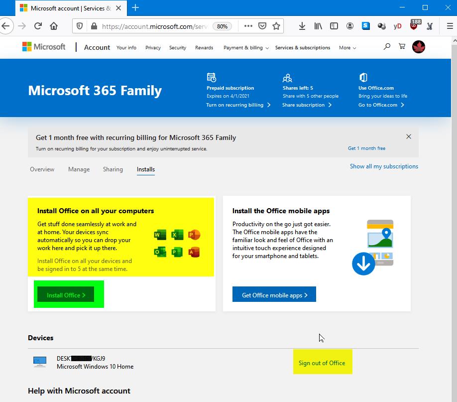
Task: Go to the Account home link
Action: tap(97, 47)
